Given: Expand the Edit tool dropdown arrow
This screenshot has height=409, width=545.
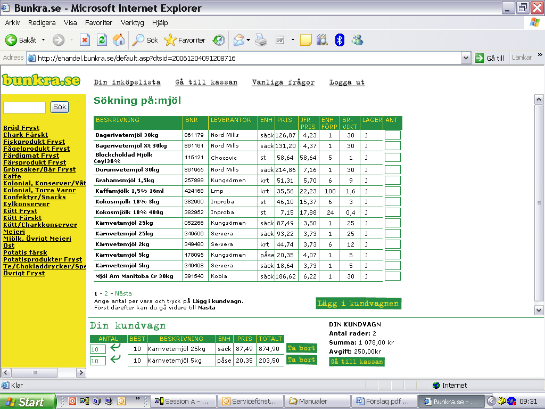Looking at the screenshot, I should [293, 40].
